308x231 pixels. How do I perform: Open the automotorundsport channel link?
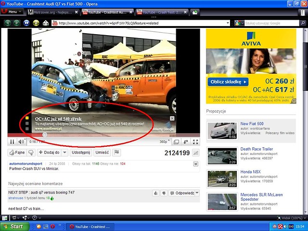pyautogui.click(x=26, y=164)
